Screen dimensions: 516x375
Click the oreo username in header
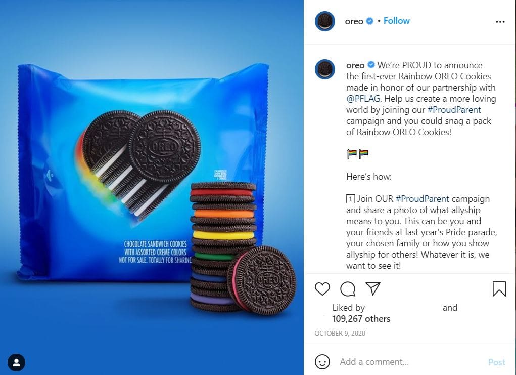click(354, 21)
